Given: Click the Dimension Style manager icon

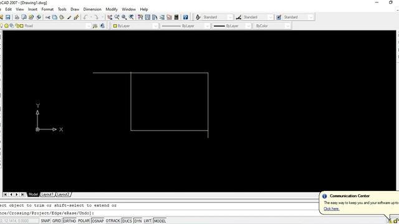Looking at the screenshot, I should pos(238,17).
